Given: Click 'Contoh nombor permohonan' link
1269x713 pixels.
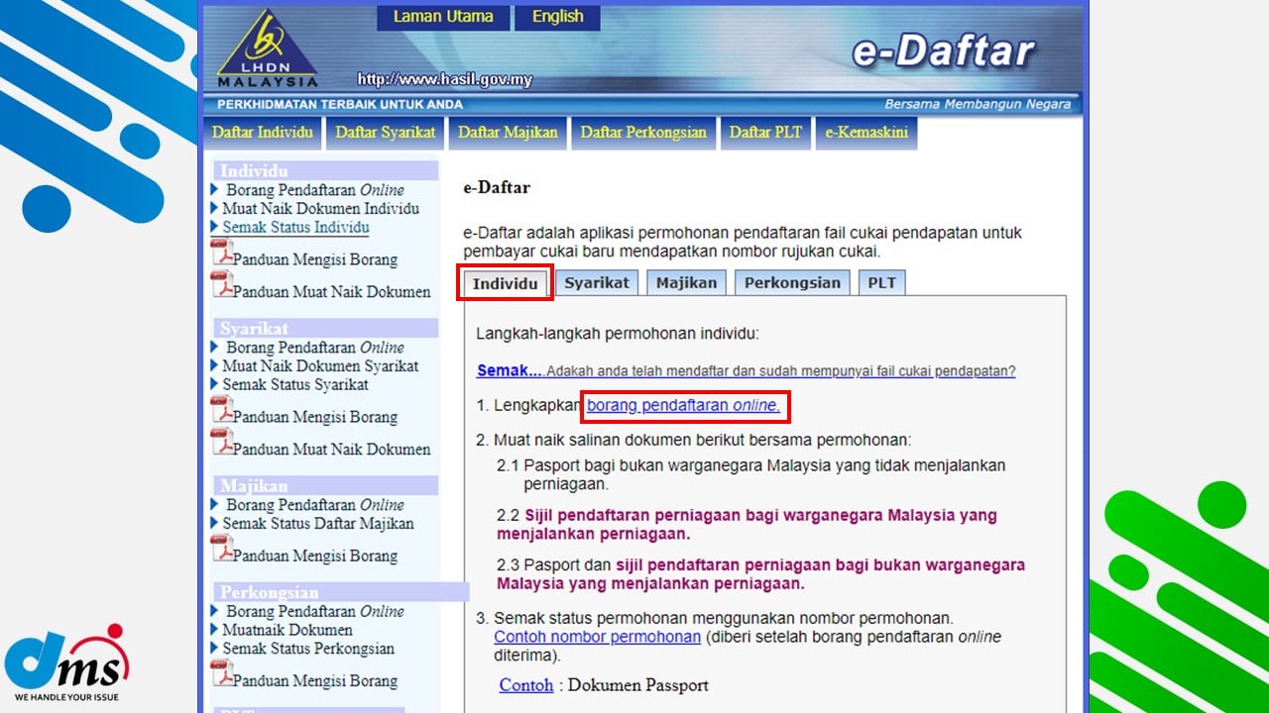Looking at the screenshot, I should click(x=597, y=637).
